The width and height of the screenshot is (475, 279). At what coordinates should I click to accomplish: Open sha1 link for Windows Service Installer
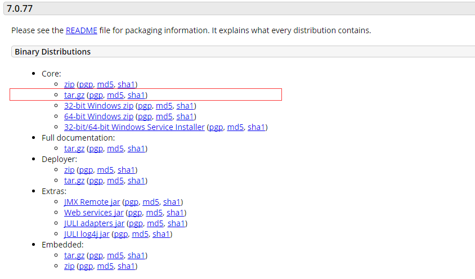tap(256, 127)
